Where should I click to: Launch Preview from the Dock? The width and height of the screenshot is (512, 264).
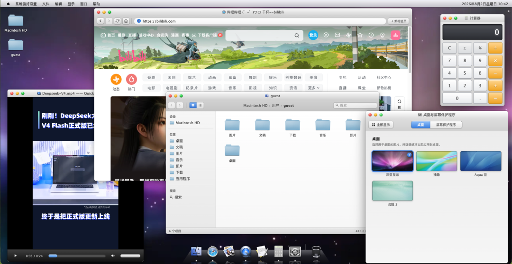[x=229, y=252]
